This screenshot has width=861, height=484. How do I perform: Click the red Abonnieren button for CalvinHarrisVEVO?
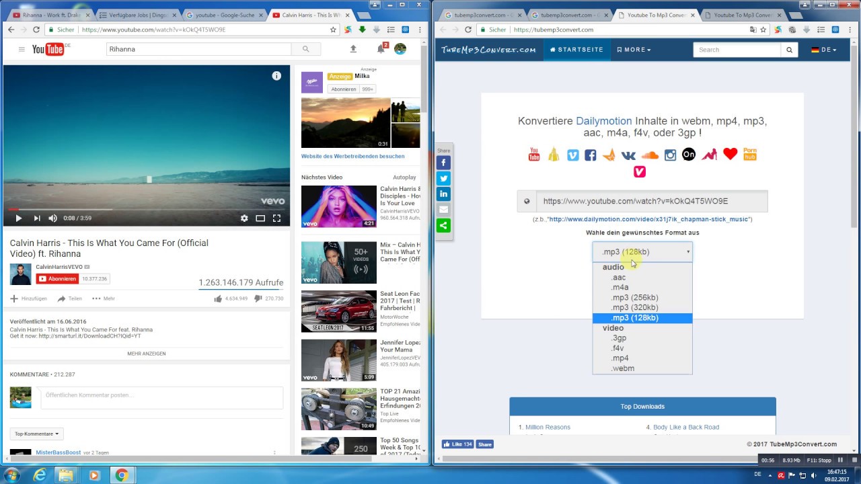tap(58, 278)
